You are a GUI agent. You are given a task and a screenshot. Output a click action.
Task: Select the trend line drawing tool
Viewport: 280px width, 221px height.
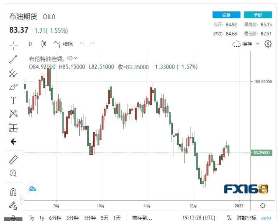pos(13,59)
